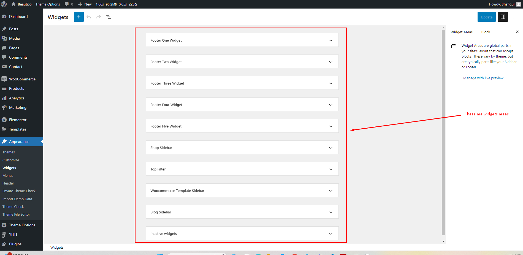Open Themes in the Appearance submenu

click(x=9, y=152)
